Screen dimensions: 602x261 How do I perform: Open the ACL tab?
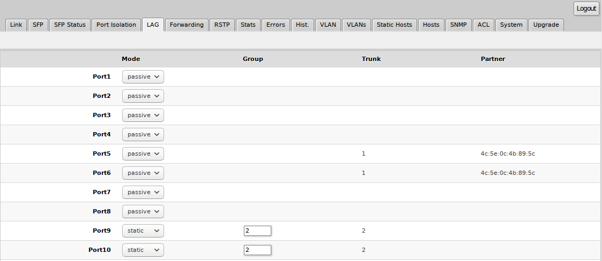point(484,25)
